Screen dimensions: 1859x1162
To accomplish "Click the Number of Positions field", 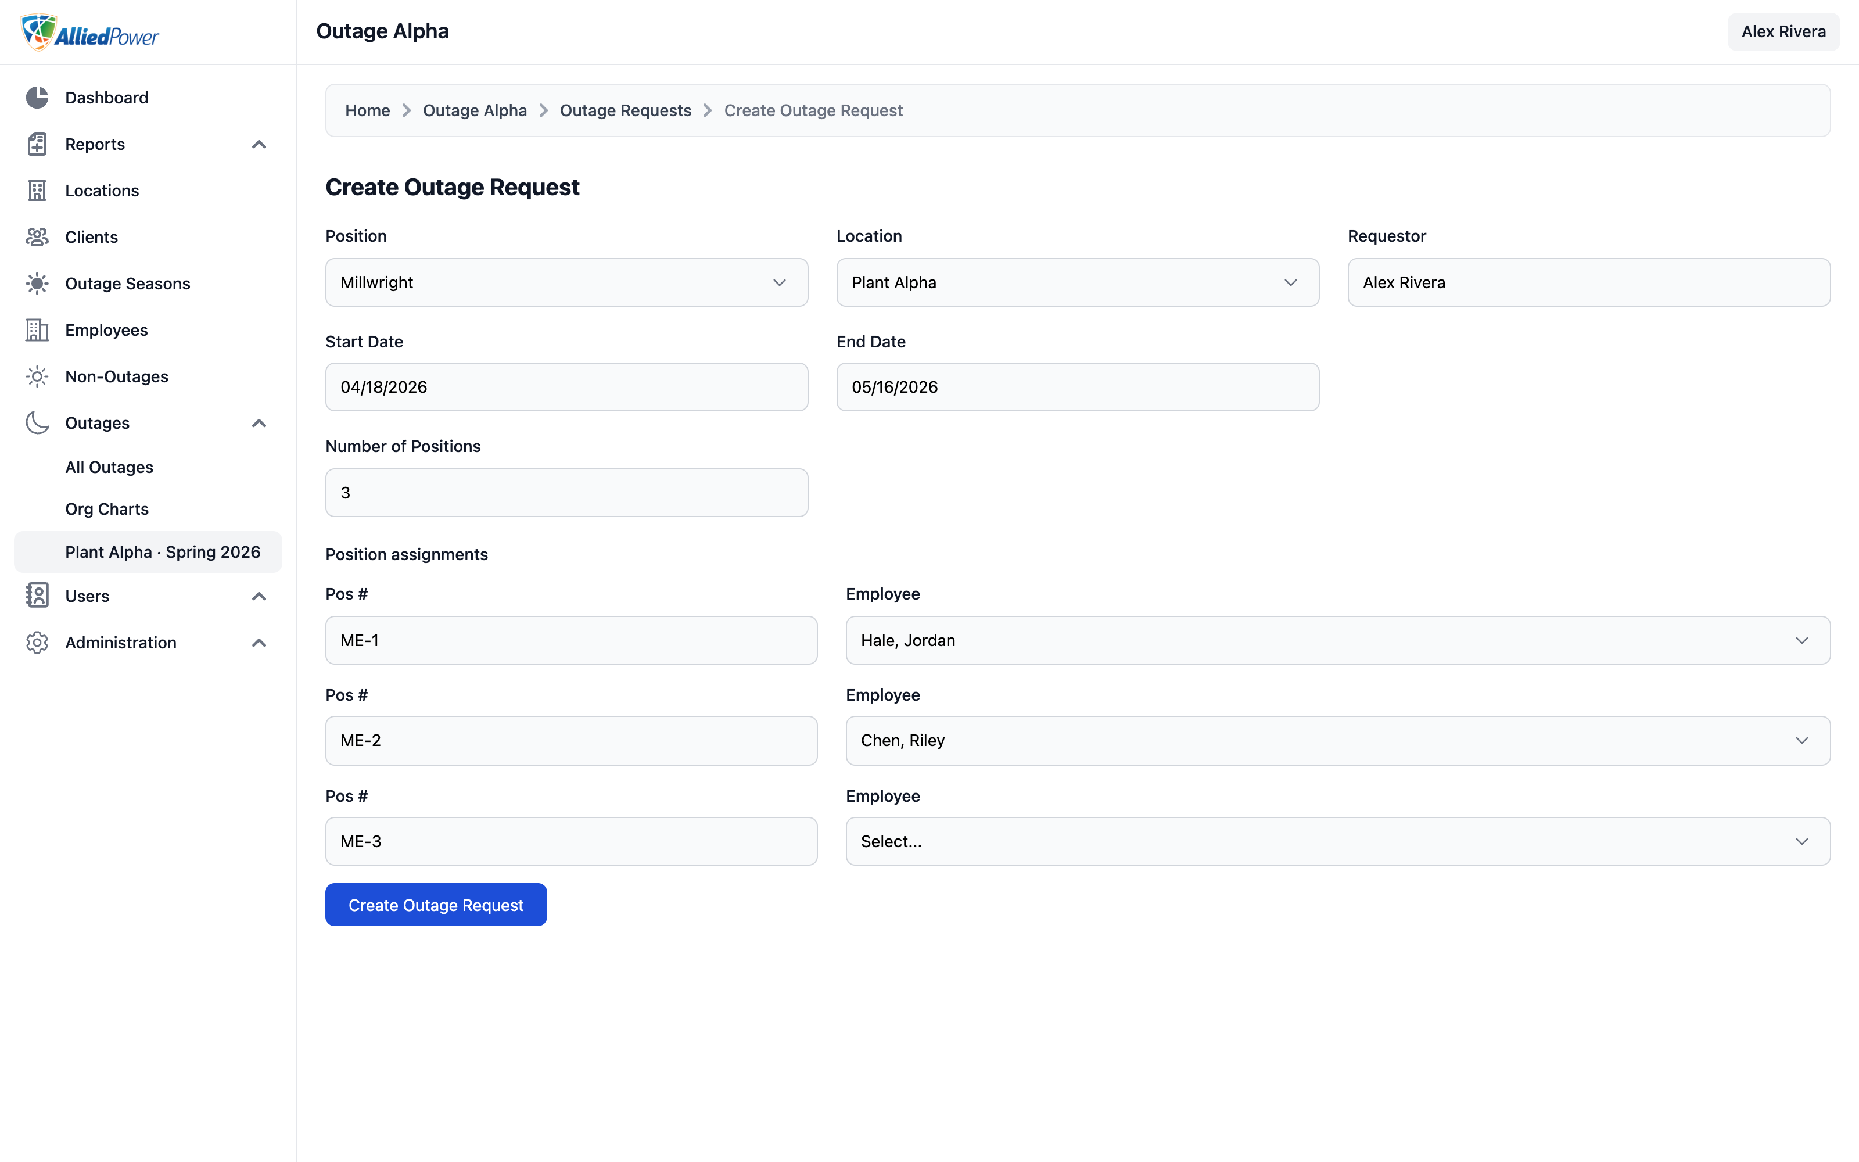I will pyautogui.click(x=566, y=493).
